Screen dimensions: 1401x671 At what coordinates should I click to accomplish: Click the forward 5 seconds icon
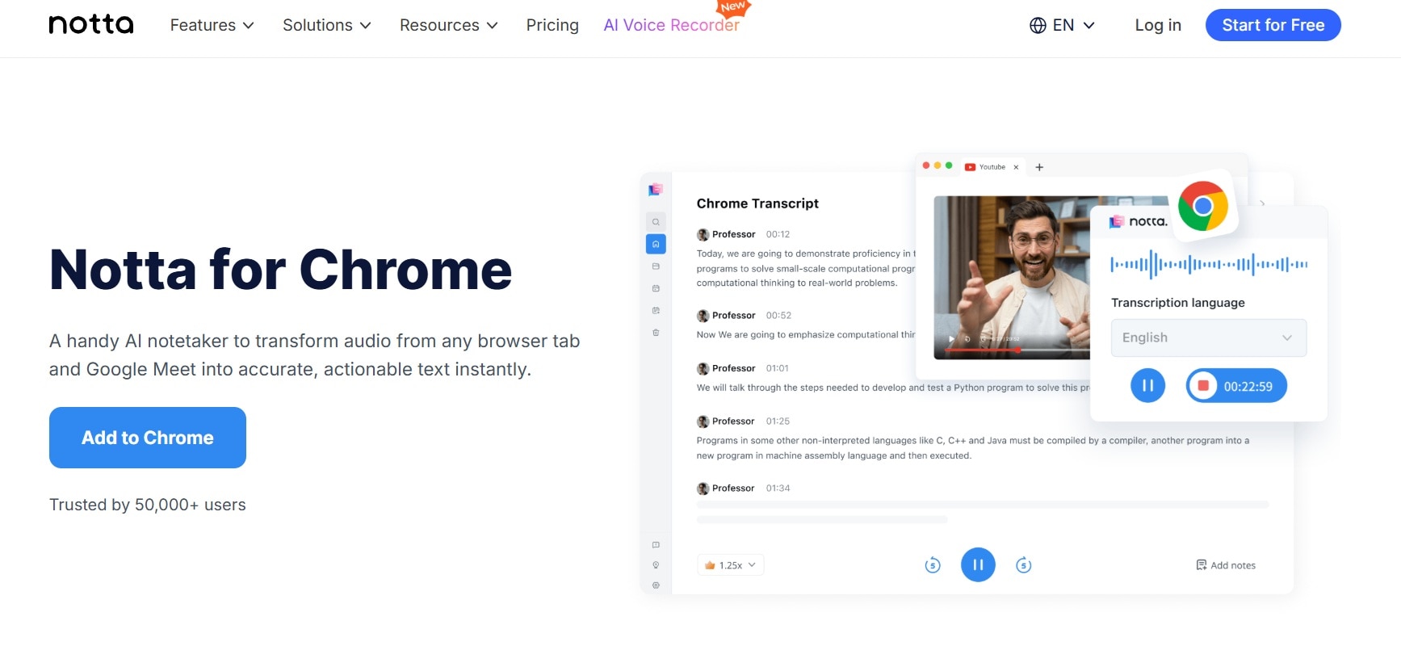1023,565
